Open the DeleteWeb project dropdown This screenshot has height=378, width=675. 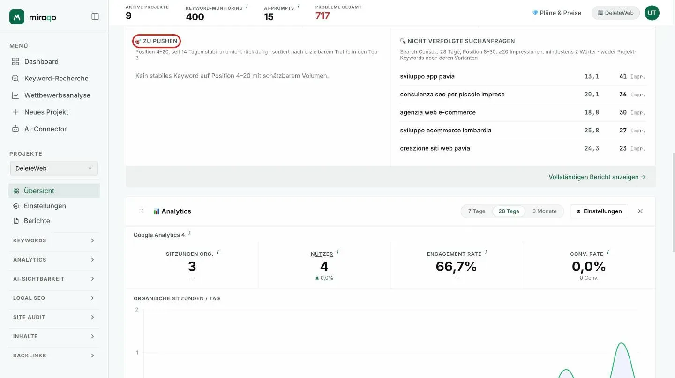pos(54,168)
